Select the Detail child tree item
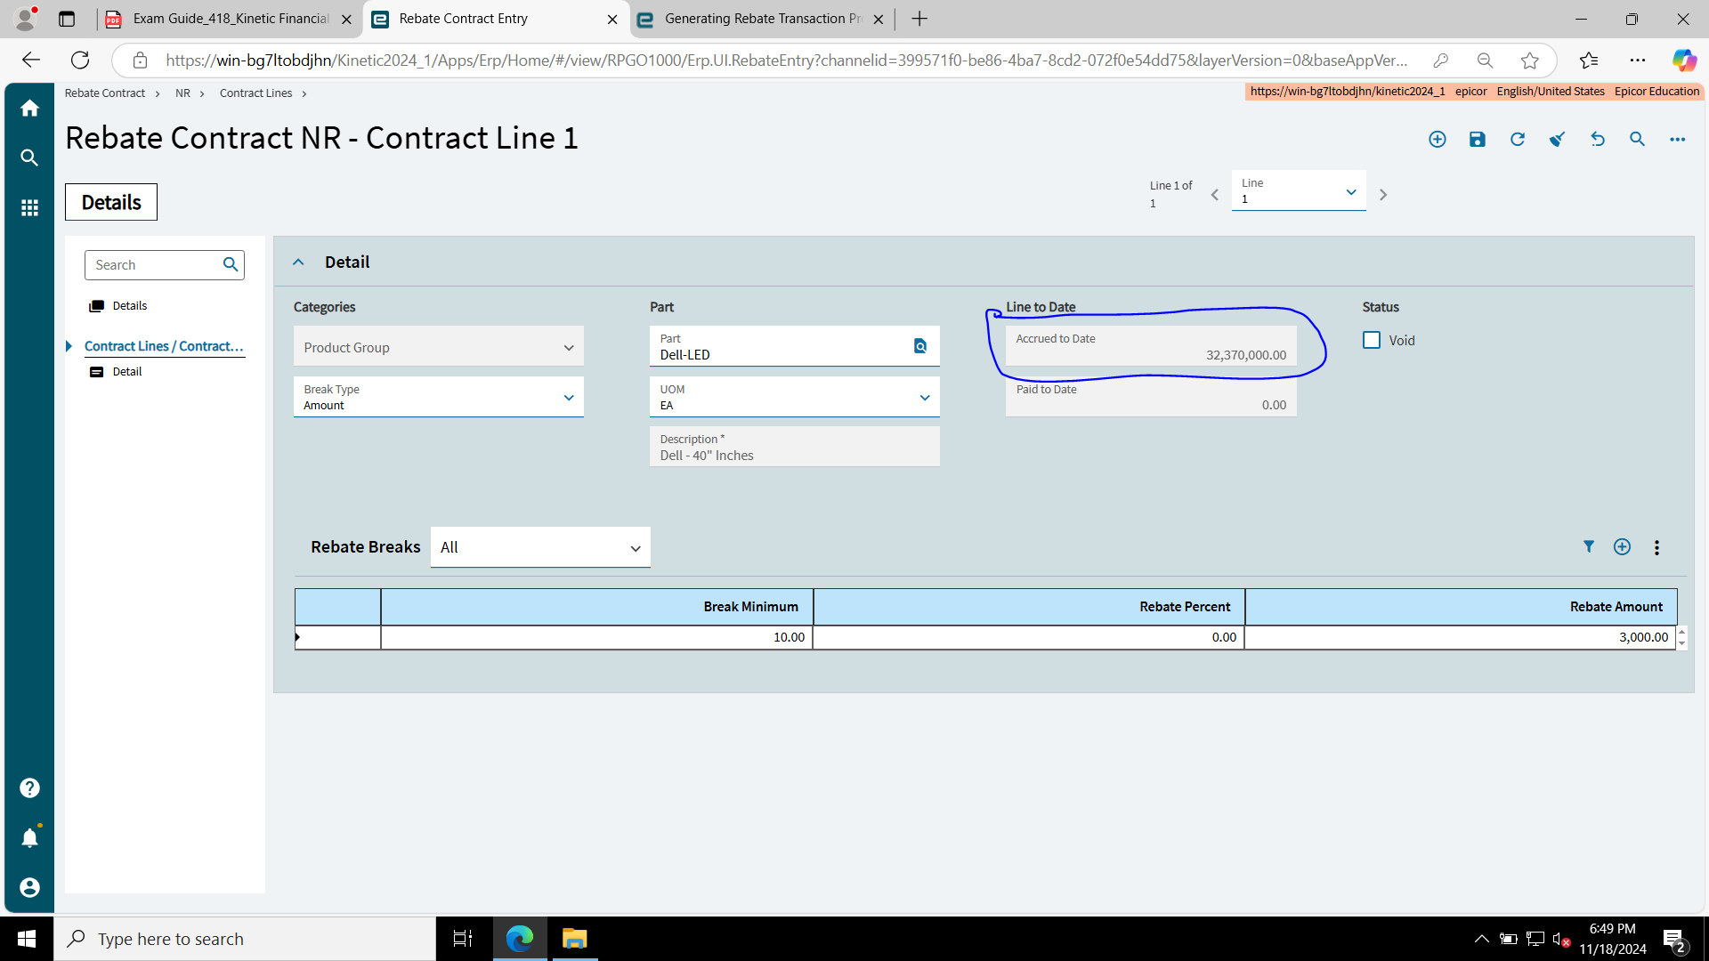 pos(127,371)
